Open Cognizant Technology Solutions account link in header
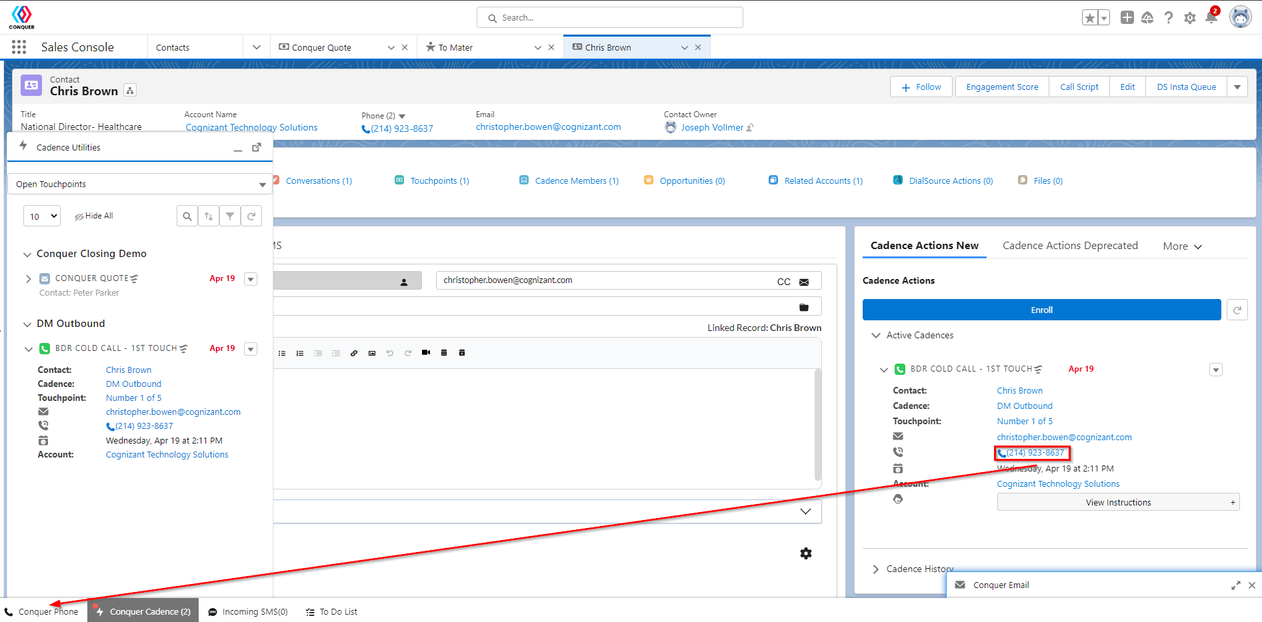Screen dimensions: 1262x622 [x=251, y=127]
